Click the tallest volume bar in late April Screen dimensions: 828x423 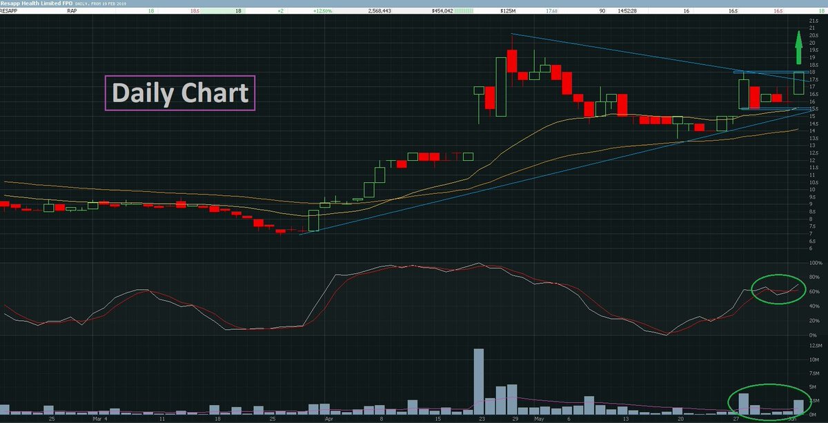478,381
